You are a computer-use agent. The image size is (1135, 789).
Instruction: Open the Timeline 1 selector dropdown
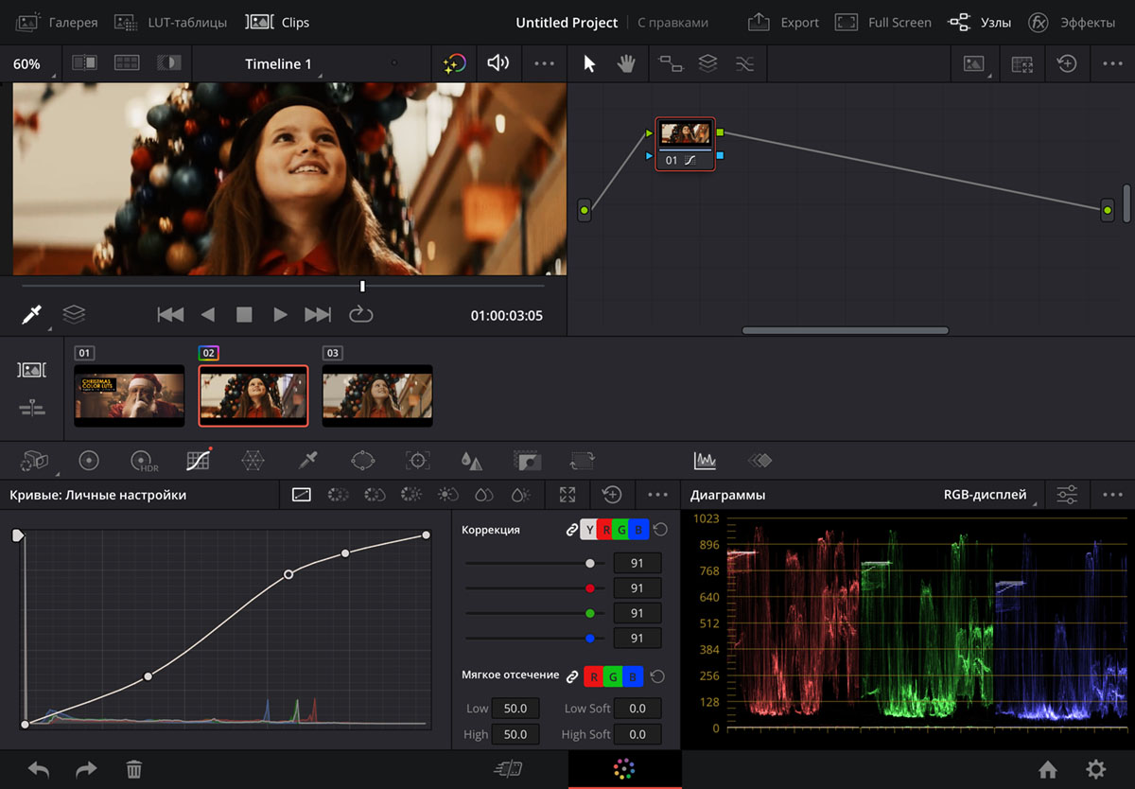pos(280,64)
